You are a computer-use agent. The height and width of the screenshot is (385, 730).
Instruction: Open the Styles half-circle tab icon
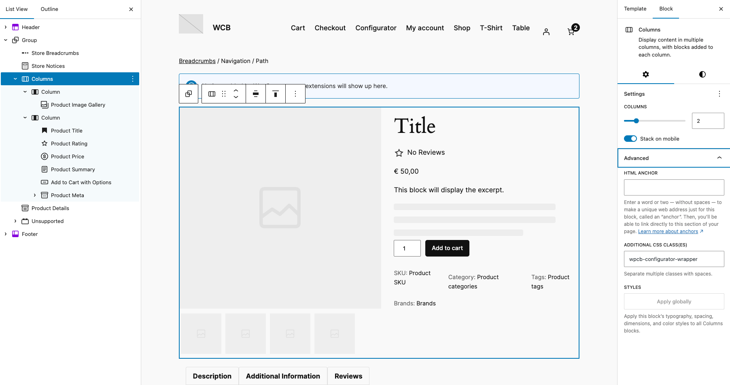(702, 74)
